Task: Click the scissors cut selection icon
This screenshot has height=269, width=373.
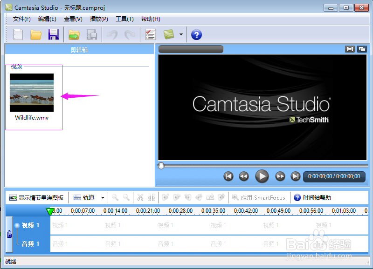Action: coord(140,197)
